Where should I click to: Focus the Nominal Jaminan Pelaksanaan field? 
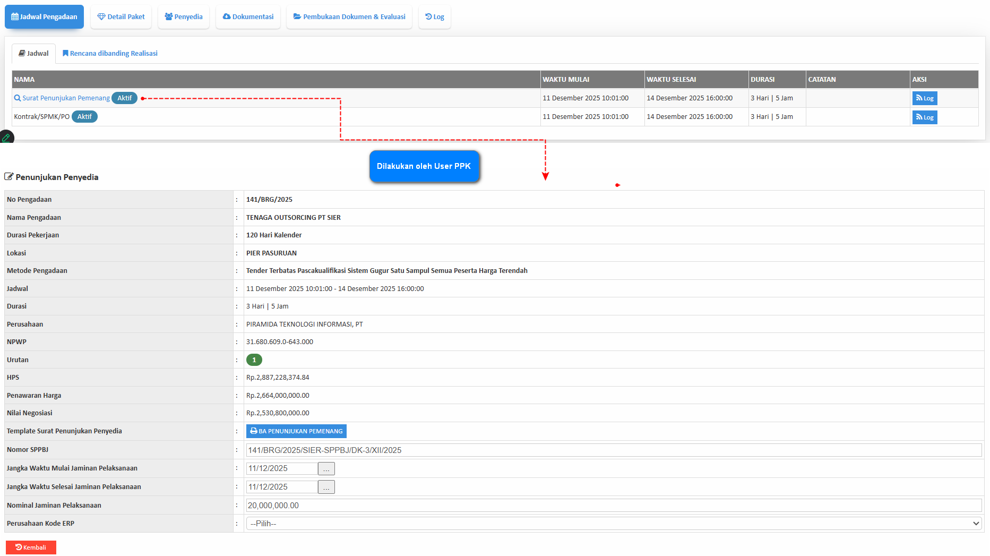tap(613, 506)
